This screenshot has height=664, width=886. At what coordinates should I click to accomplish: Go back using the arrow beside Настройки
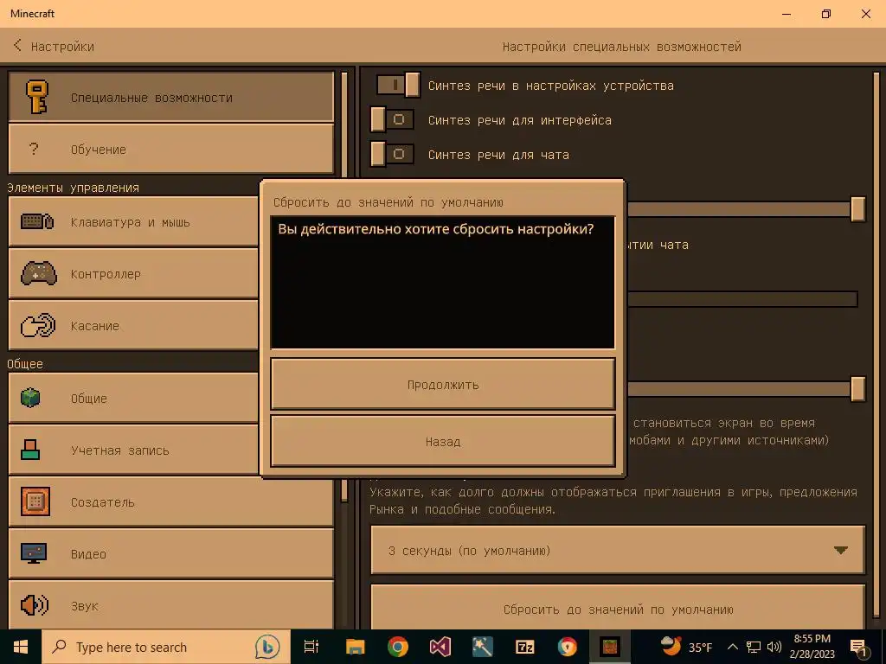17,45
